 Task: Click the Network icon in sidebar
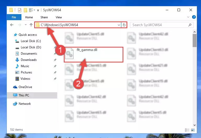point(15,104)
